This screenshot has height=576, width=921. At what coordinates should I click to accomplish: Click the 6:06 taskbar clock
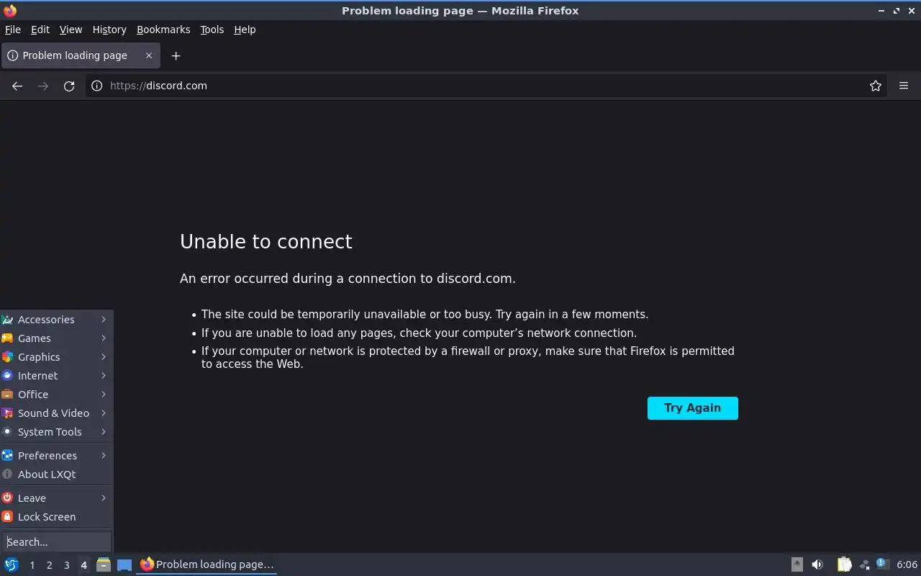click(x=907, y=564)
